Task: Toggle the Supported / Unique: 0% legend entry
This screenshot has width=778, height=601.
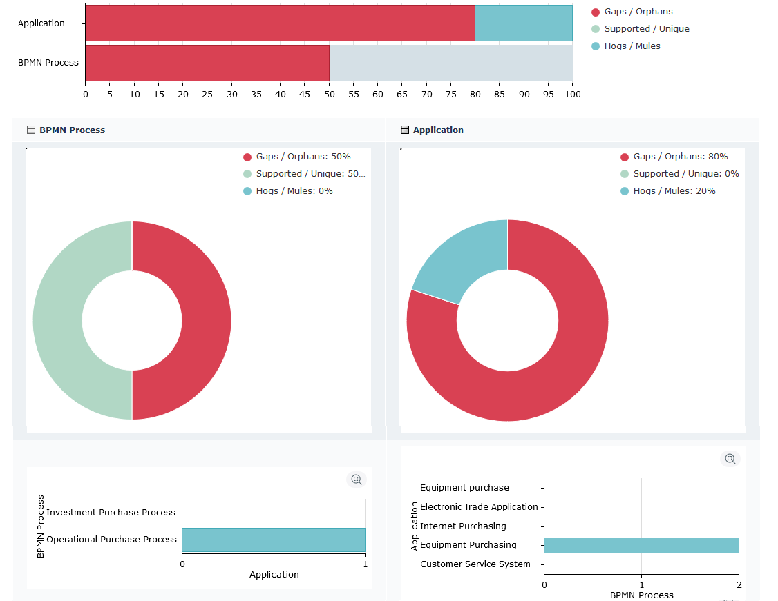Action: click(679, 174)
